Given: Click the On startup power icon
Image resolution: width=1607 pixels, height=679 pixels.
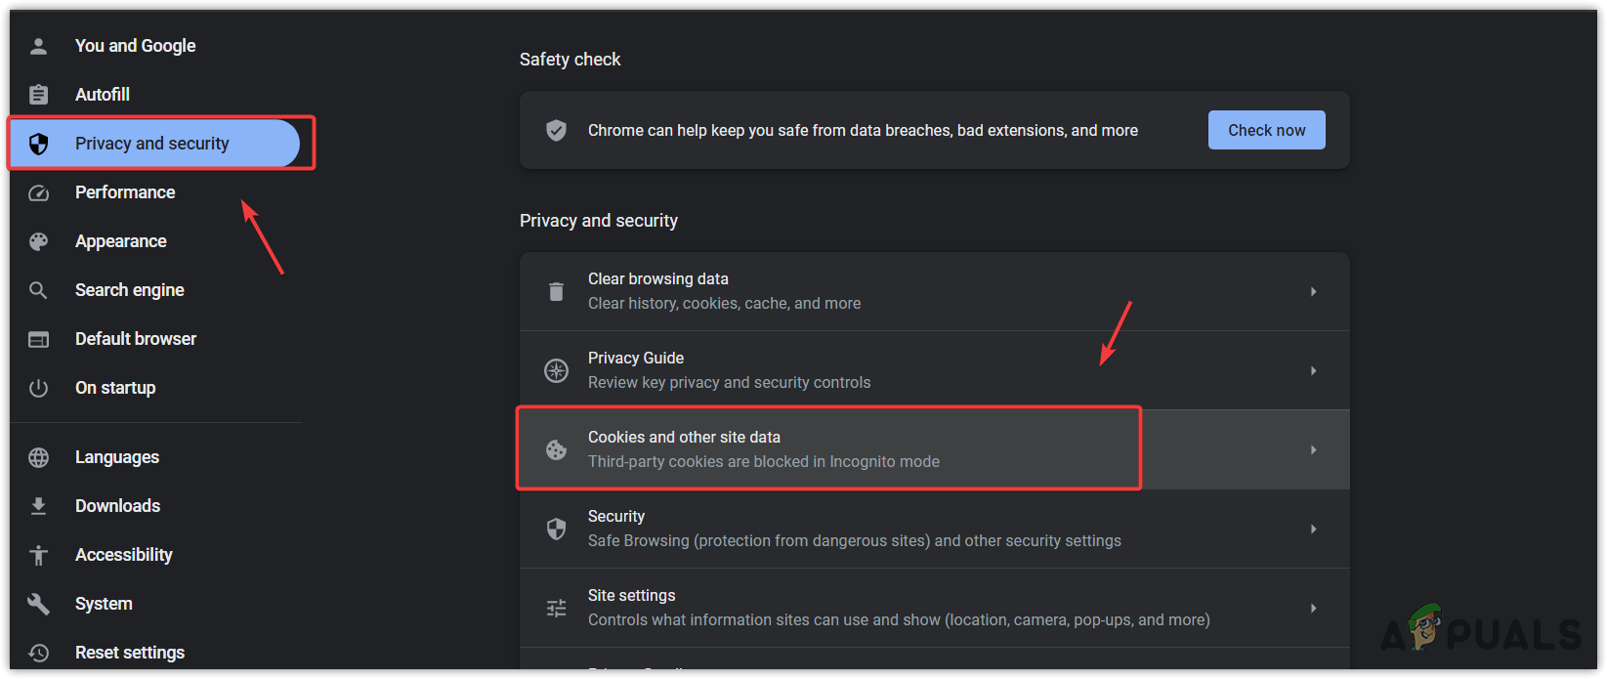Looking at the screenshot, I should tap(39, 388).
